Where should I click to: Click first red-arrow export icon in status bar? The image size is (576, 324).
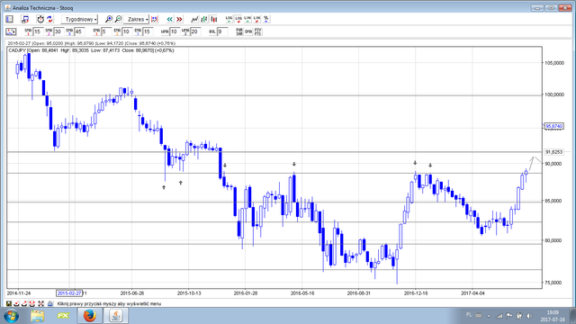(16, 304)
